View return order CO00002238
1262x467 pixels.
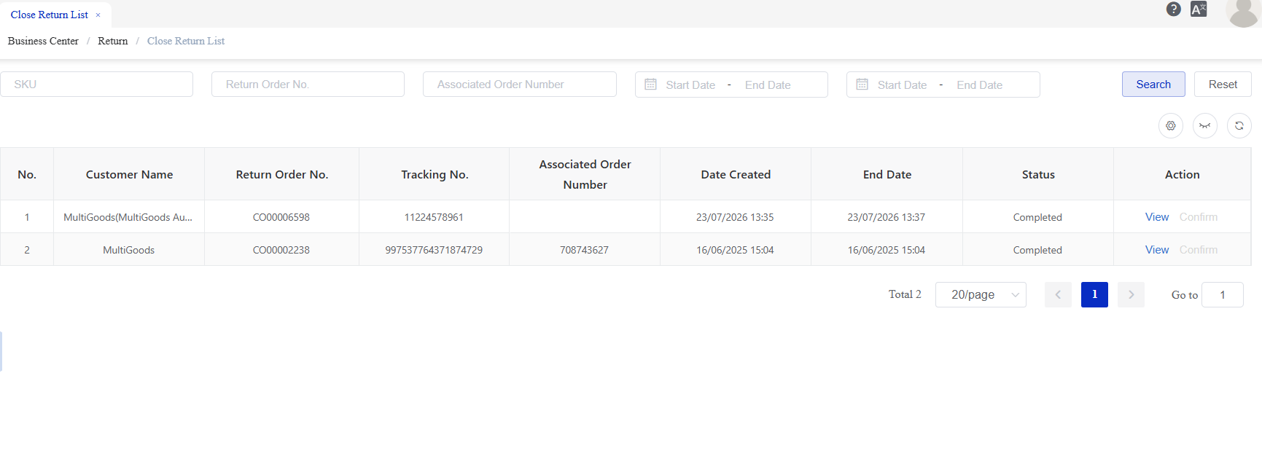click(x=1157, y=250)
